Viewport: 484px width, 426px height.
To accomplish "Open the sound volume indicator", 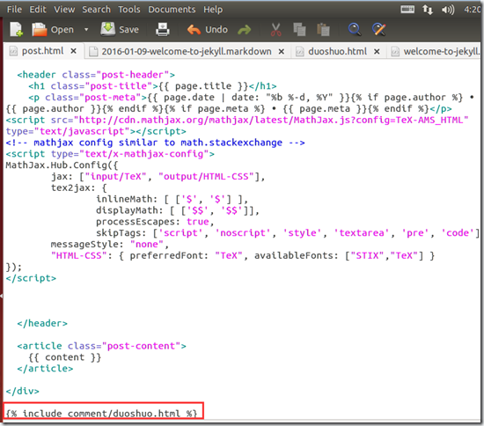I will [448, 10].
